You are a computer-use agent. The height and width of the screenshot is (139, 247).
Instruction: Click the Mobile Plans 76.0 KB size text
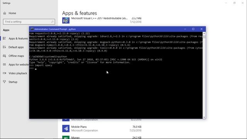pyautogui.click(x=137, y=127)
